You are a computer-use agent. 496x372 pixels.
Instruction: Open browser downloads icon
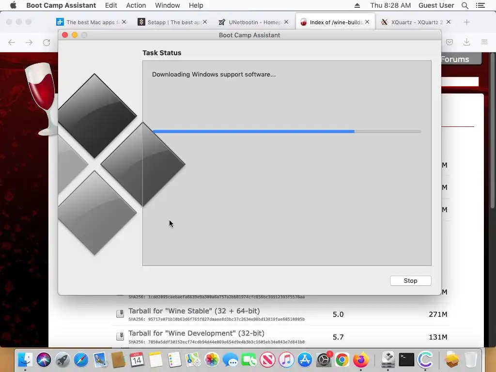point(466,42)
